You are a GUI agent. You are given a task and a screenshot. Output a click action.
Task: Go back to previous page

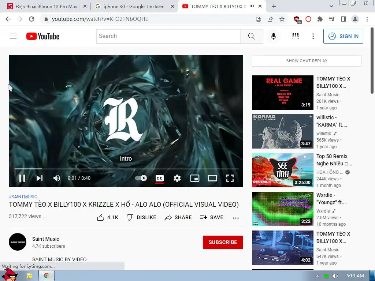pyautogui.click(x=8, y=19)
